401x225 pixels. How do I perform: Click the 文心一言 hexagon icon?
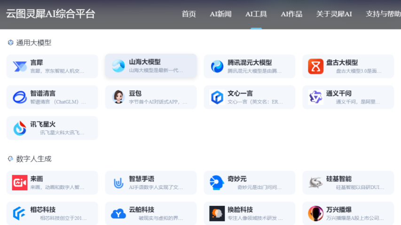(x=217, y=97)
